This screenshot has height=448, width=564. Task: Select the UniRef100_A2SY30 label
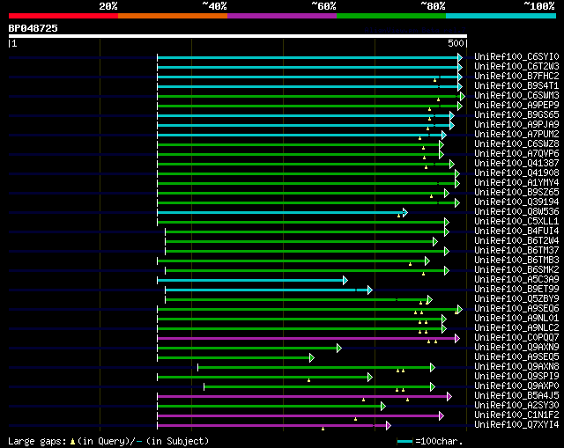(x=516, y=406)
